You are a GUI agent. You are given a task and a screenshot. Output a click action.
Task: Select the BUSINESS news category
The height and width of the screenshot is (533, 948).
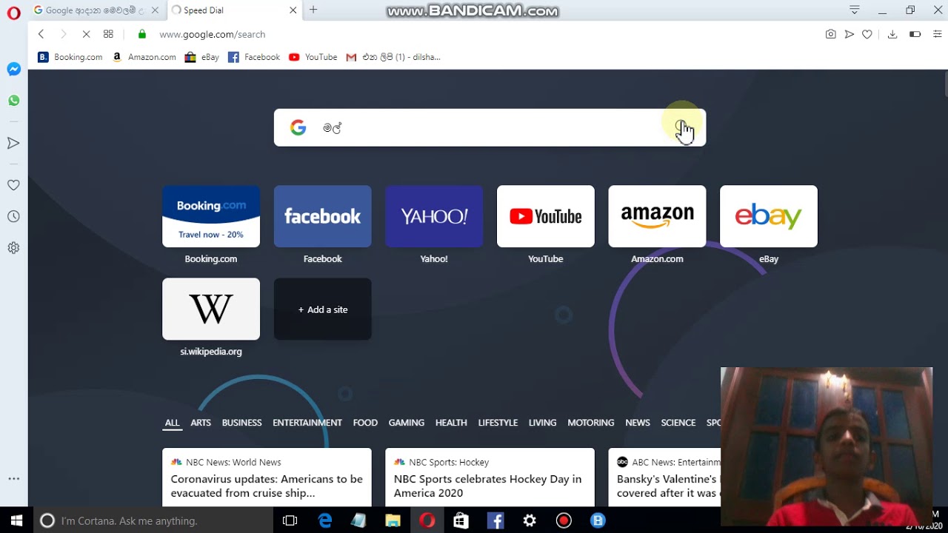(241, 423)
